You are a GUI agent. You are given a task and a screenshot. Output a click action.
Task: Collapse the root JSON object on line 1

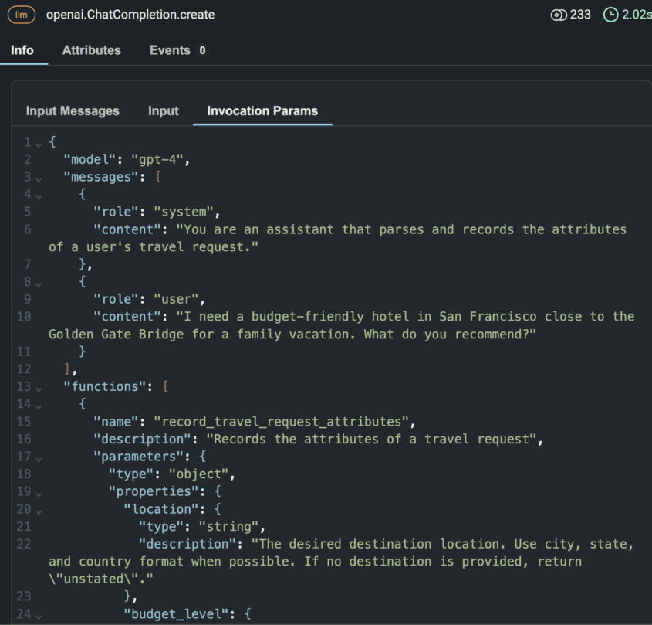38,143
